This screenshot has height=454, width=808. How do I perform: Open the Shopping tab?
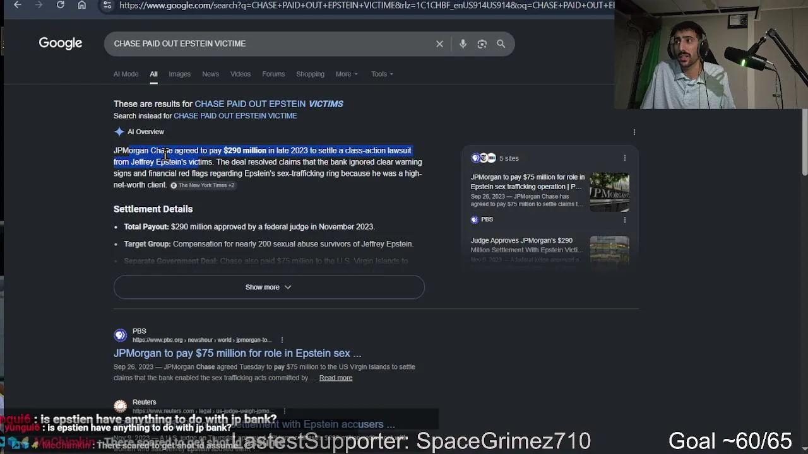pyautogui.click(x=310, y=74)
